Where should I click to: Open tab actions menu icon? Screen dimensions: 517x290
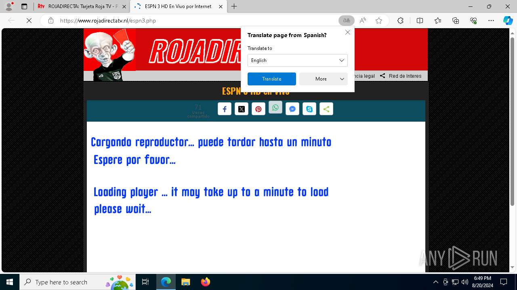[24, 6]
